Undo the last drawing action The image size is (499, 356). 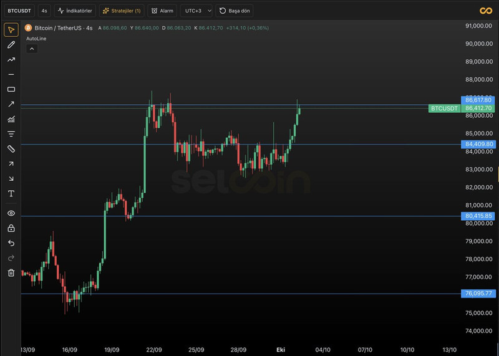(11, 243)
